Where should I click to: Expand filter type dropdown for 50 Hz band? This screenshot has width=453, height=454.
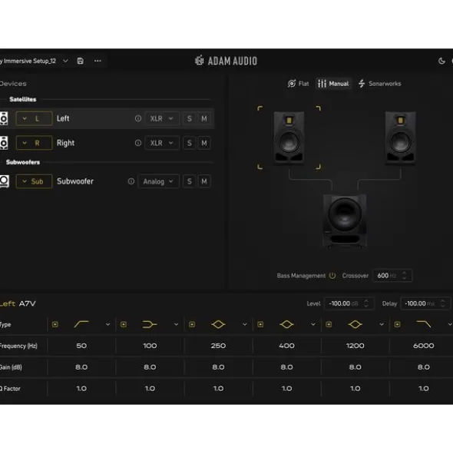[x=107, y=324]
